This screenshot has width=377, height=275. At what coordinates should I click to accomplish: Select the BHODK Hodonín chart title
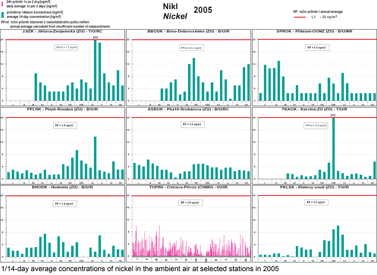pos(62,188)
